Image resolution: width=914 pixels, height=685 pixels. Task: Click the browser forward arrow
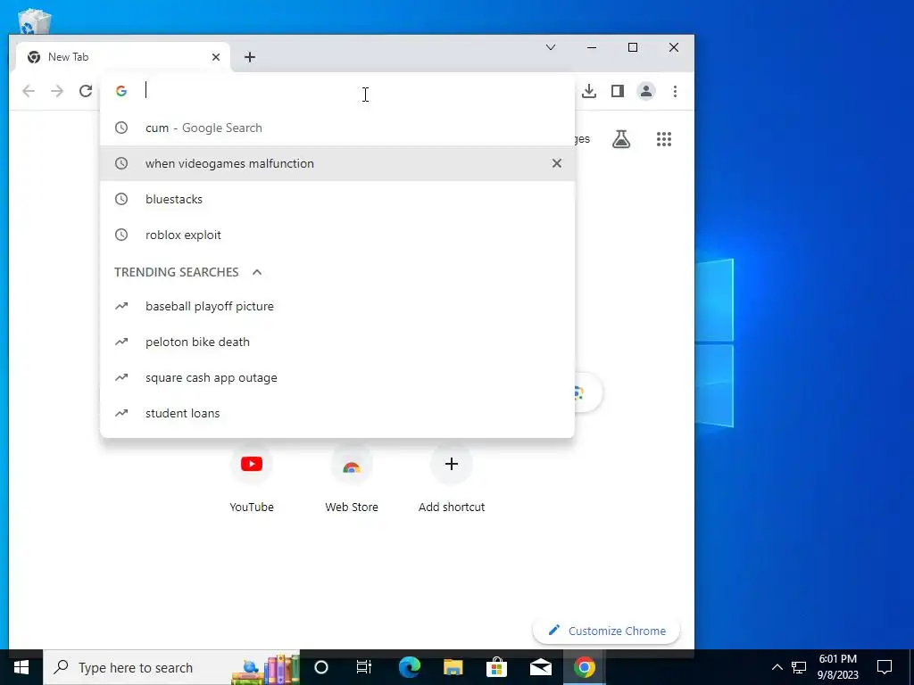coord(57,91)
